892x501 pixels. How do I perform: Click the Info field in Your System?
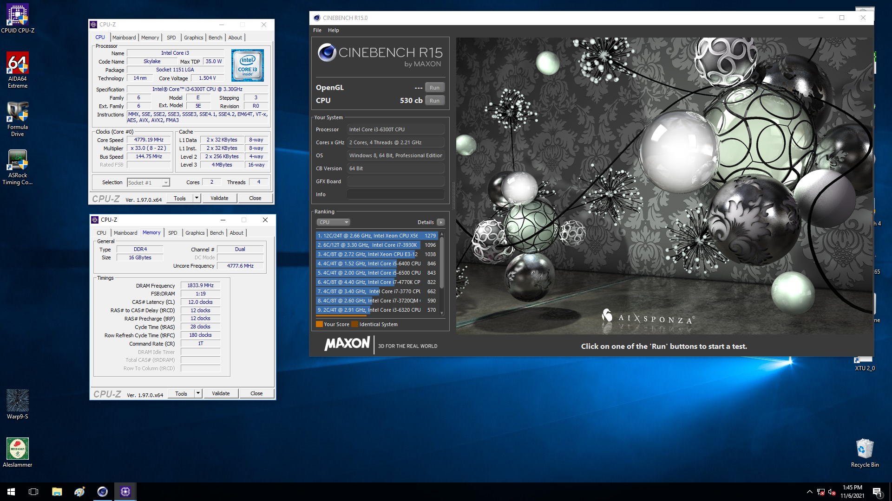(395, 194)
